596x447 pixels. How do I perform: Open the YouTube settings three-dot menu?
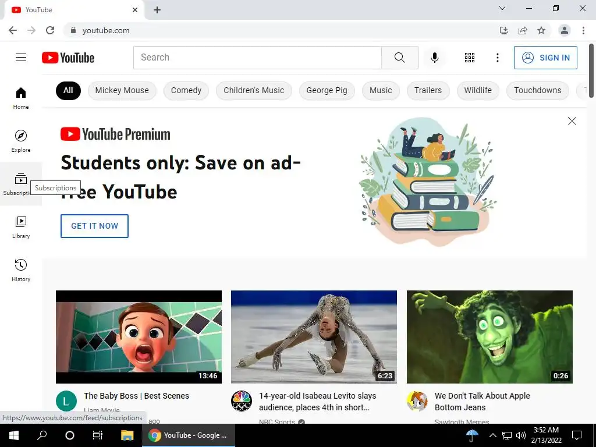497,58
